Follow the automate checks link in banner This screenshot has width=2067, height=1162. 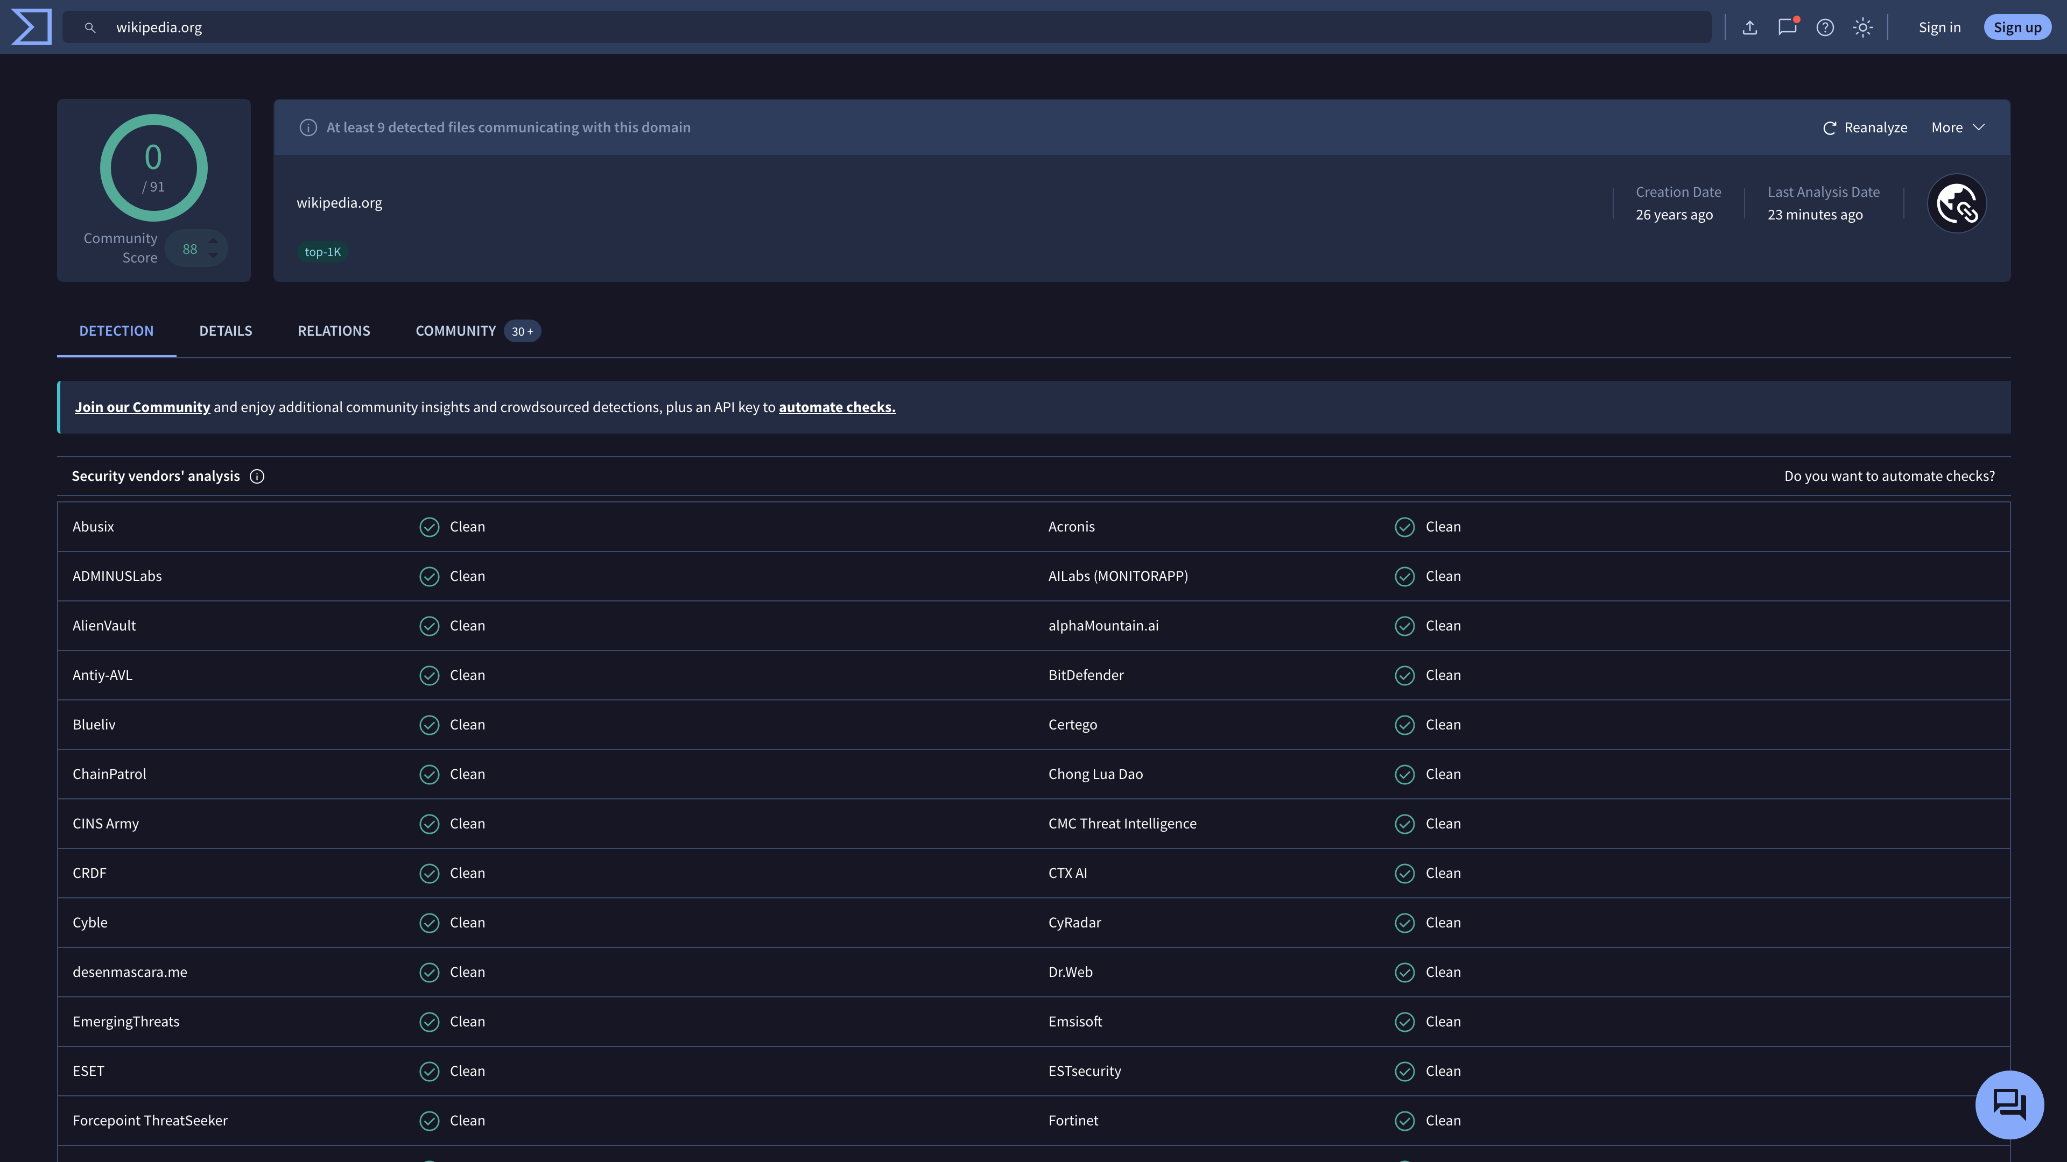coord(837,407)
